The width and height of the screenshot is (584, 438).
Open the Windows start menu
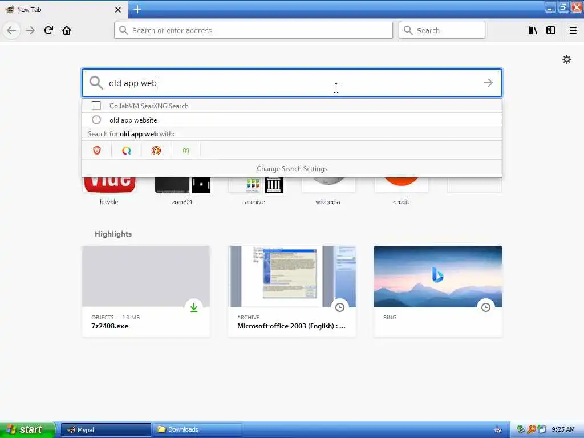(27, 429)
